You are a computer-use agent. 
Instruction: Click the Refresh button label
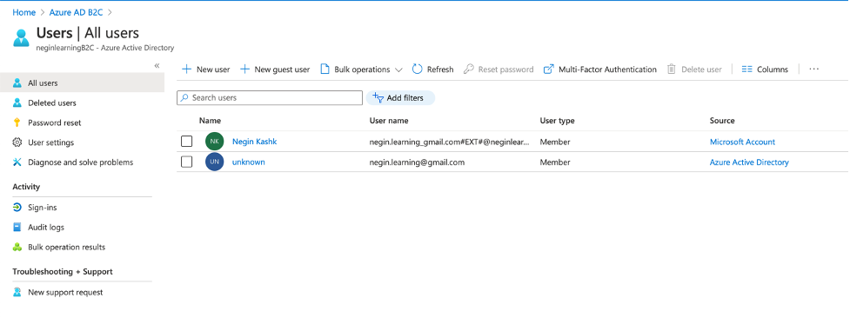[x=440, y=70]
